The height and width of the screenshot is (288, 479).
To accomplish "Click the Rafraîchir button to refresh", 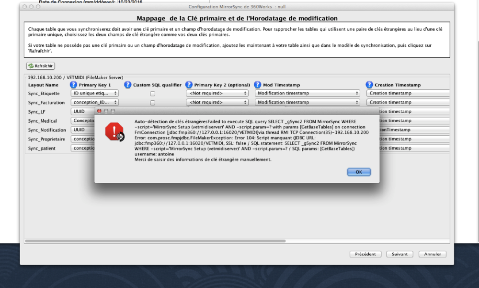I will pos(41,66).
